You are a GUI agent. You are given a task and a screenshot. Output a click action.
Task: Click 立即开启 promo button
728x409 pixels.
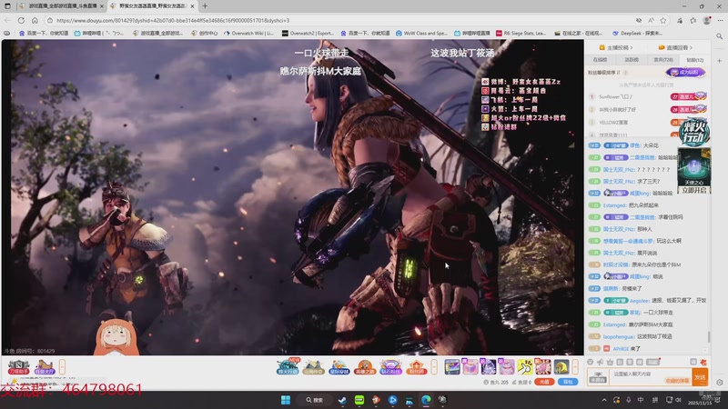[694, 190]
